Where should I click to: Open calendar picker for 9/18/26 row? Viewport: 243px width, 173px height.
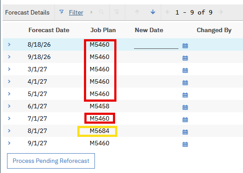tap(185, 58)
